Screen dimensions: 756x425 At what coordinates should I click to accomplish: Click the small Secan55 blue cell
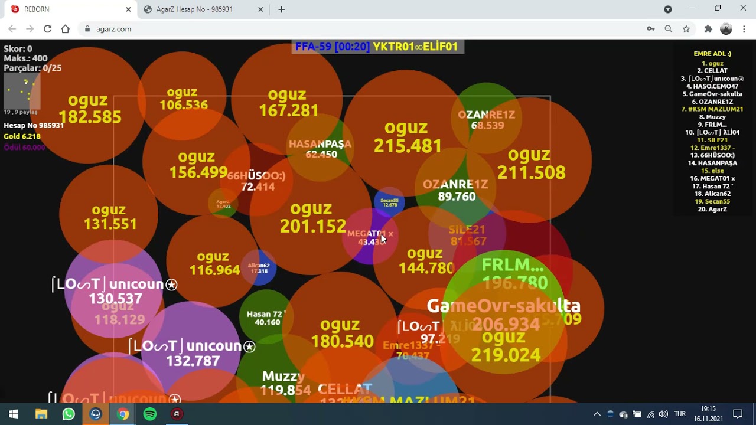(389, 202)
